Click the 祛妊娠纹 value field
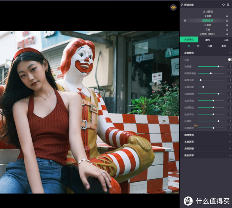The width and height of the screenshot is (232, 208). tap(230, 128)
